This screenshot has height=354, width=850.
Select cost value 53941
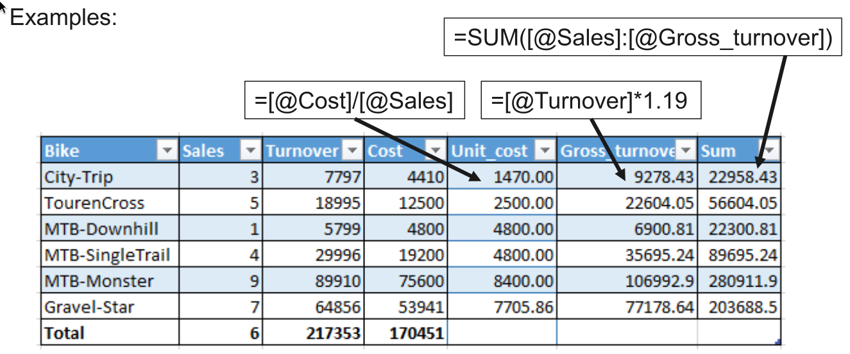[x=405, y=307]
